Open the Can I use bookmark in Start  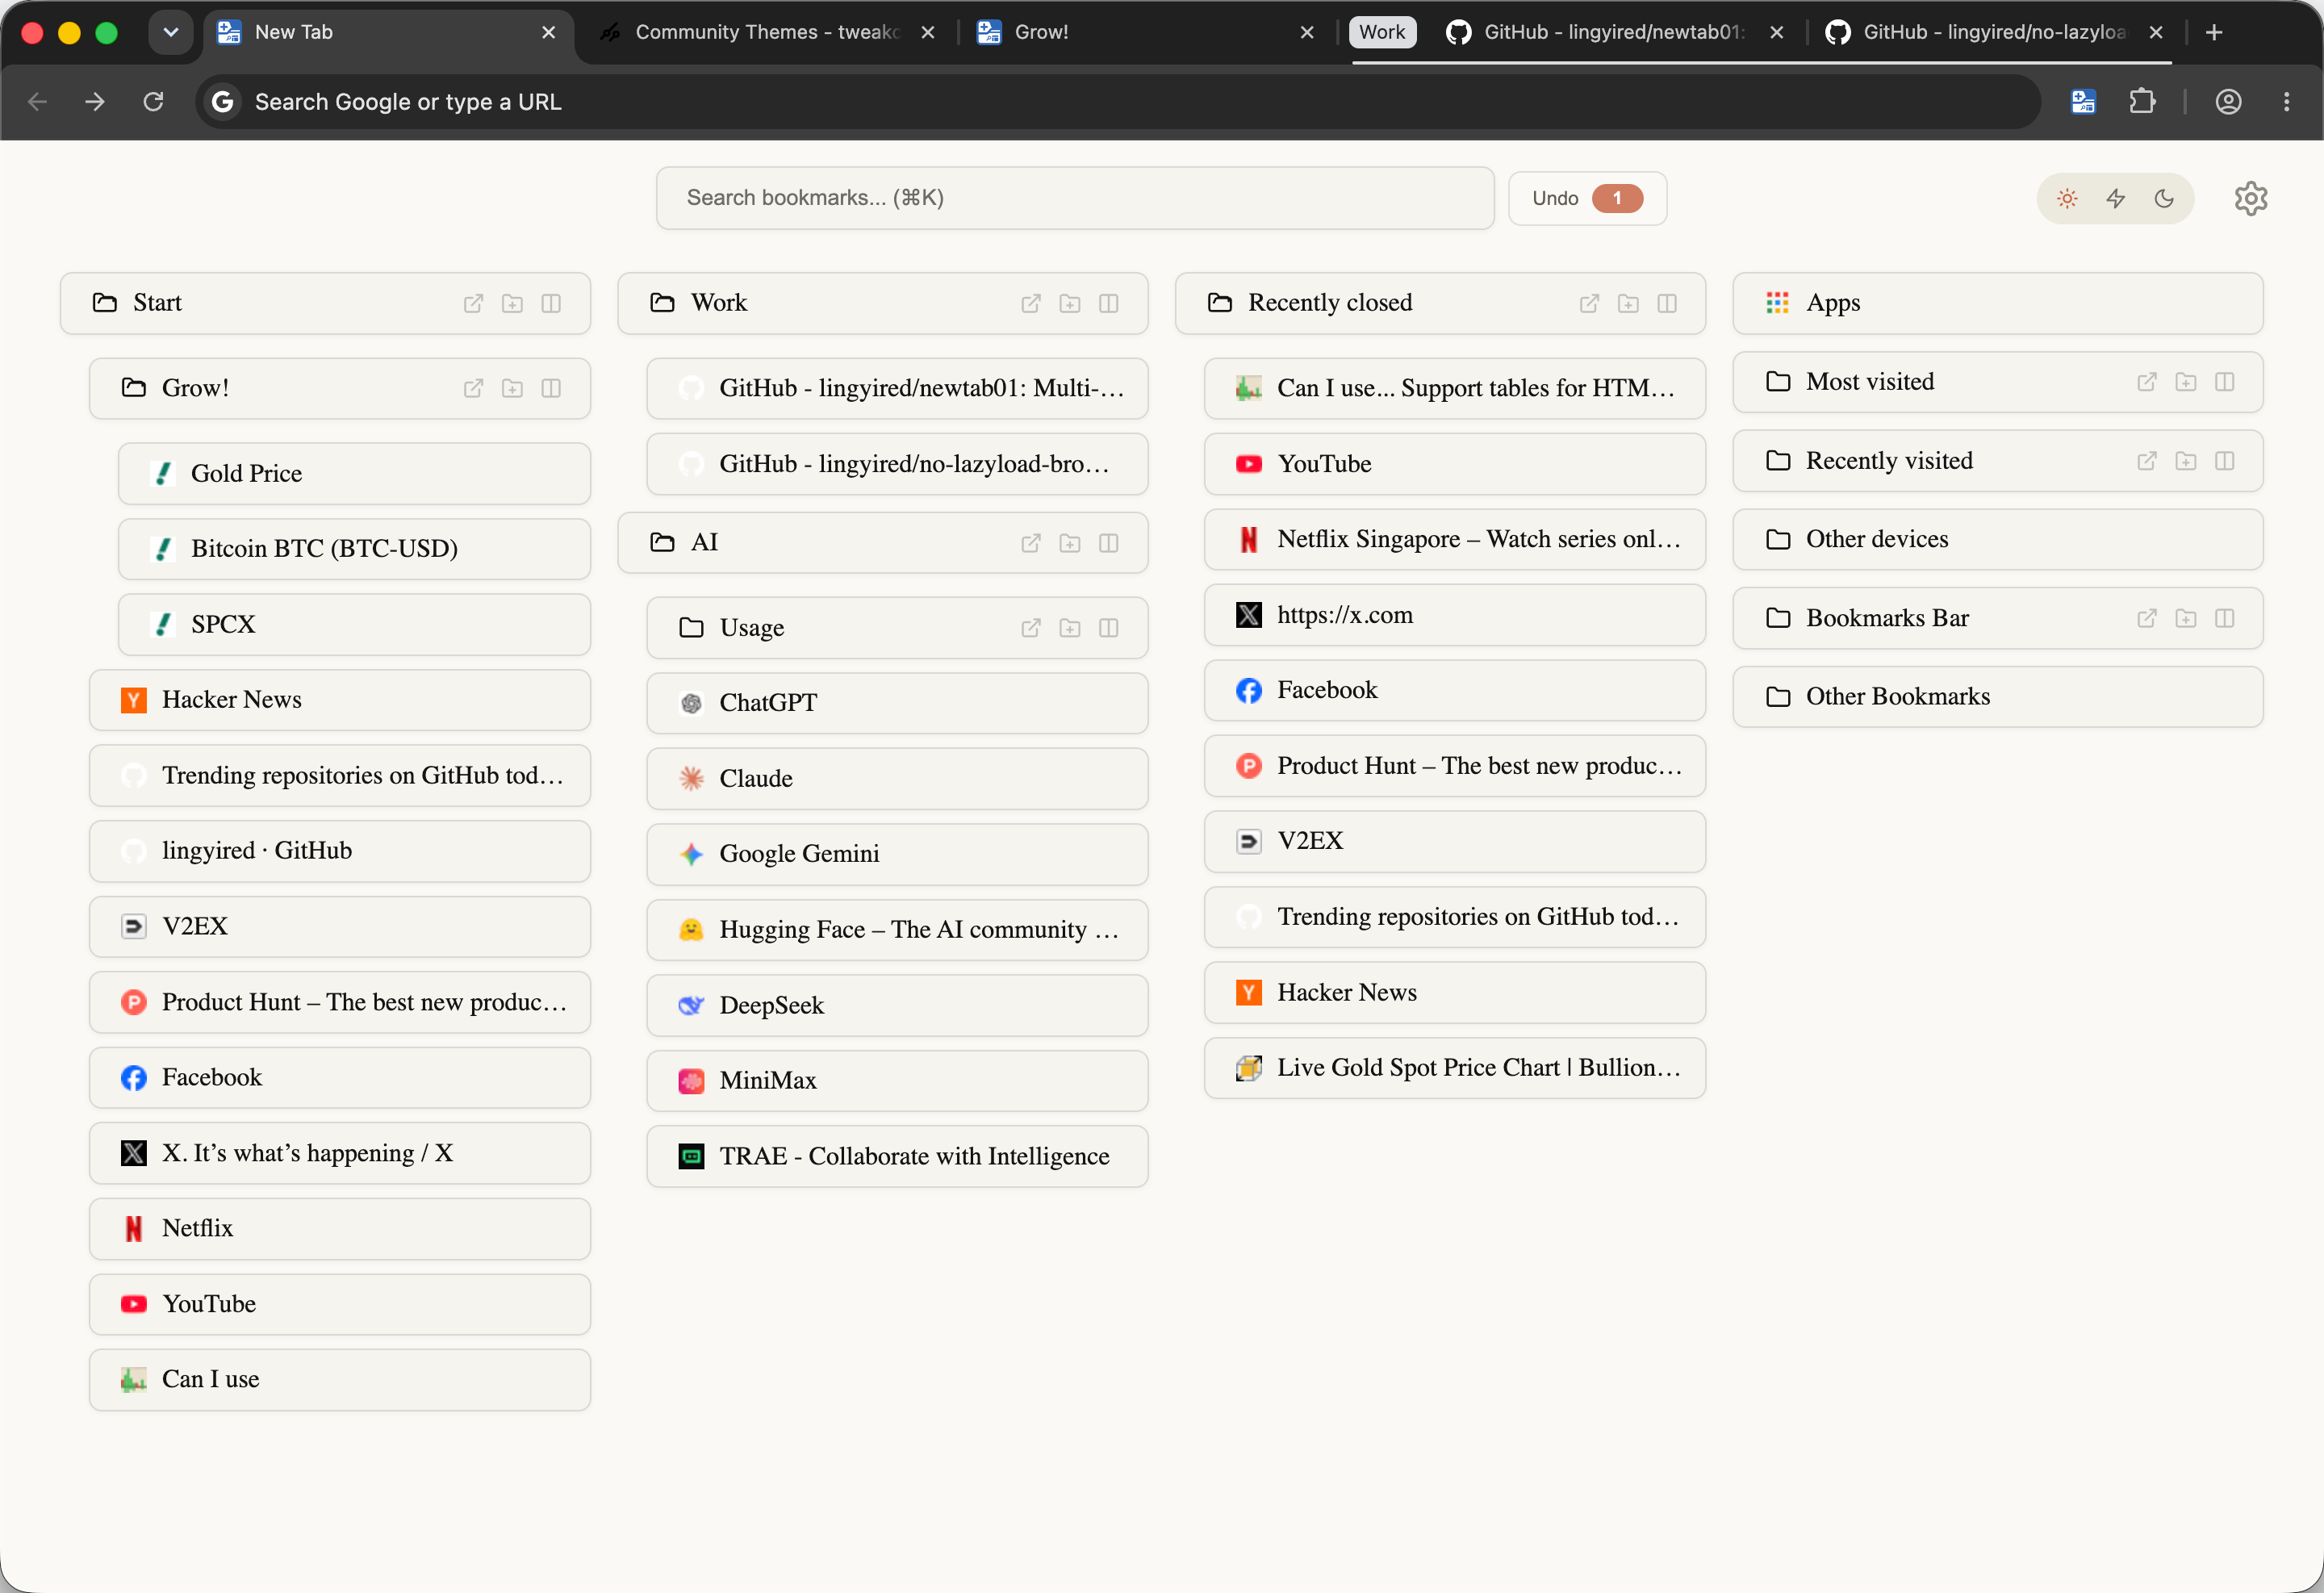tap(340, 1380)
